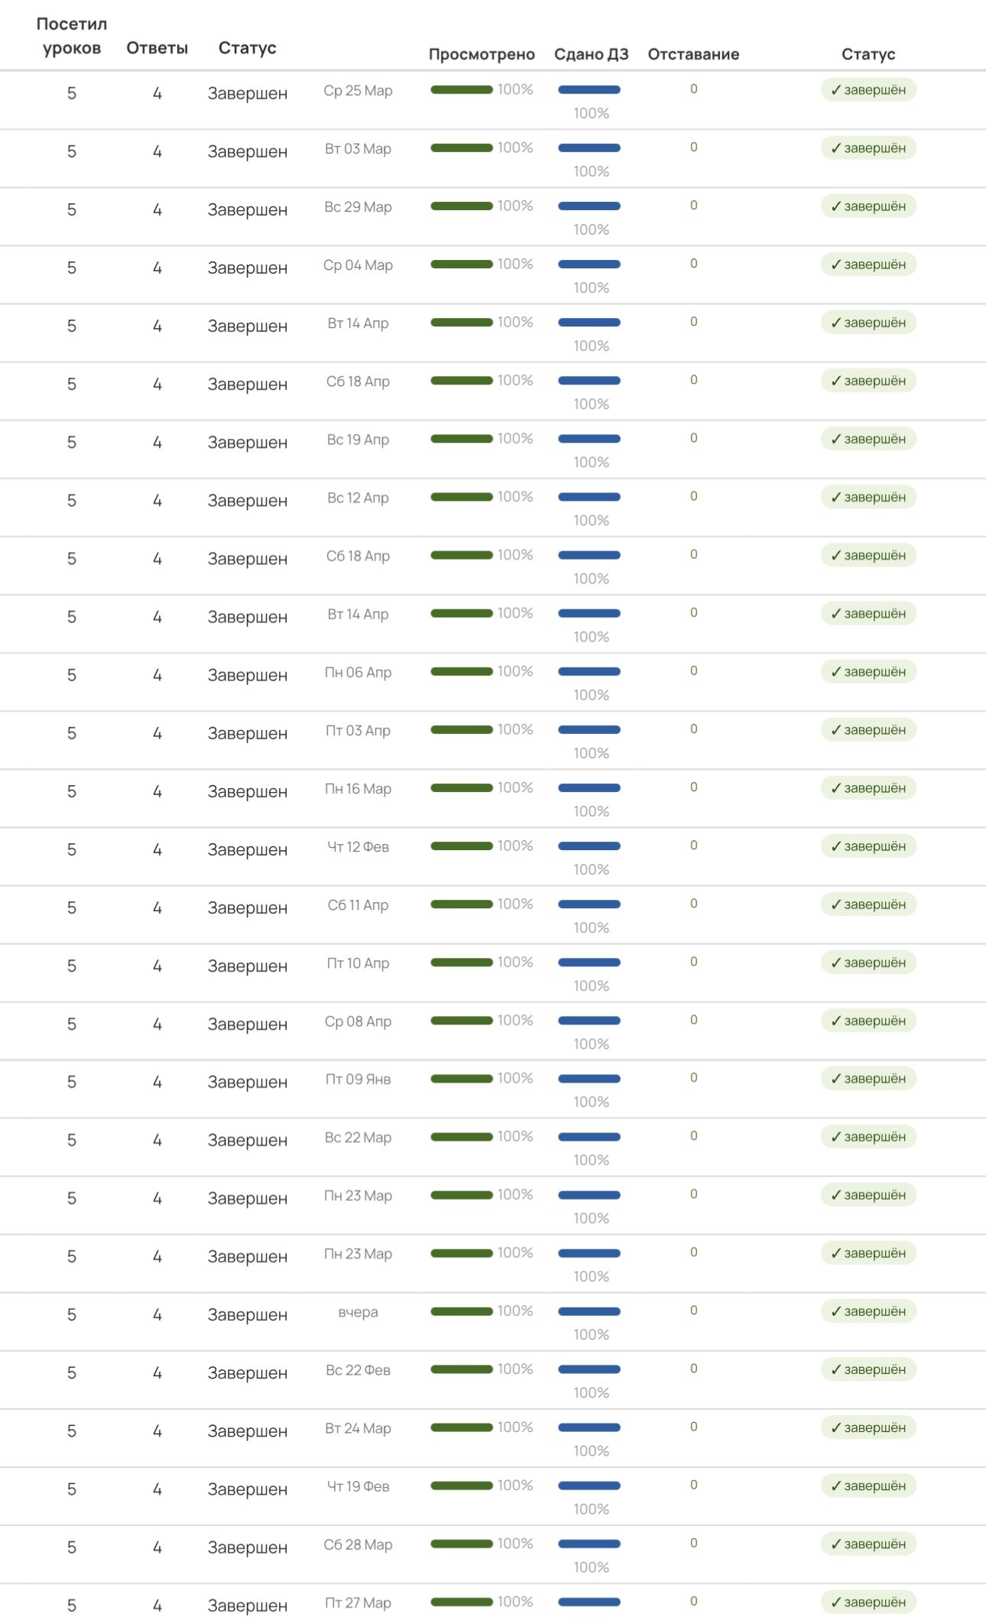Click the завершён badge for Вс 22 Фев
Image resolution: width=986 pixels, height=1620 pixels.
point(868,1369)
